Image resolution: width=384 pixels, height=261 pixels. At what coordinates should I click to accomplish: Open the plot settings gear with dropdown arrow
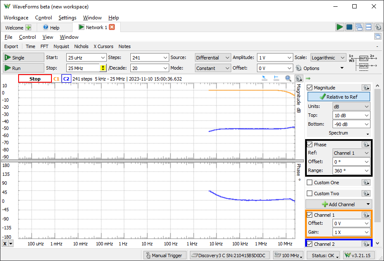tap(299, 78)
